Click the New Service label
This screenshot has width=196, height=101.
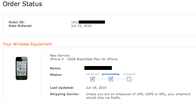pos(60,55)
